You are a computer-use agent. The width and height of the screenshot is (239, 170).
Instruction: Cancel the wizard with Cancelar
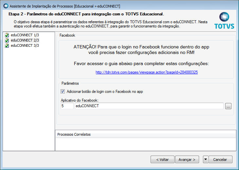click(x=220, y=160)
